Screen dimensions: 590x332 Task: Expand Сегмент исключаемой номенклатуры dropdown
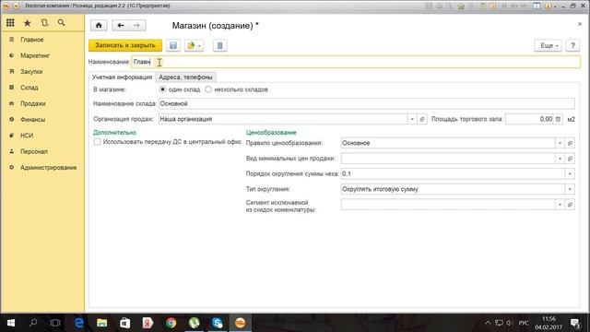(x=560, y=205)
